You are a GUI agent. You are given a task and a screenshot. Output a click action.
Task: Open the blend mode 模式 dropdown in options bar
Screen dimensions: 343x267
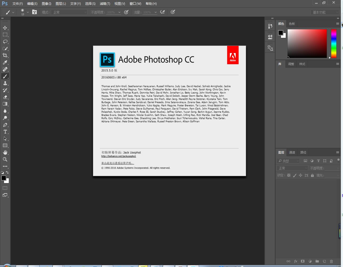(x=70, y=12)
